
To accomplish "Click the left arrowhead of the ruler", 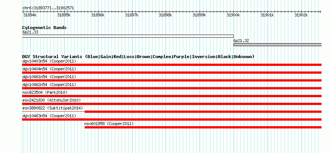I will click(23, 12).
